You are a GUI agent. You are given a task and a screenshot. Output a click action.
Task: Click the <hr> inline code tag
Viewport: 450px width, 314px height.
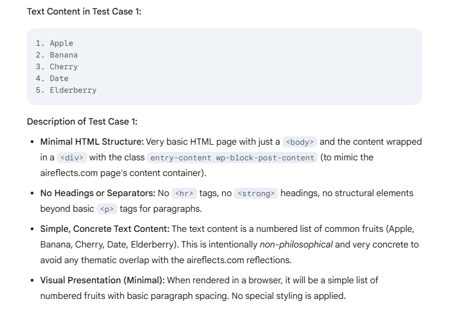click(x=184, y=193)
